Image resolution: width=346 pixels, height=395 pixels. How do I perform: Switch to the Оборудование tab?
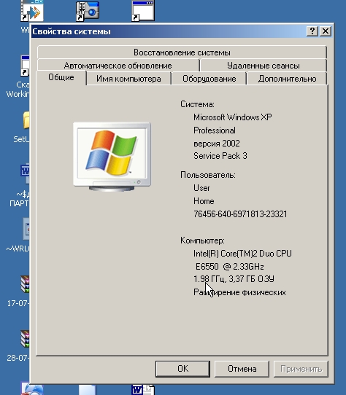[209, 79]
